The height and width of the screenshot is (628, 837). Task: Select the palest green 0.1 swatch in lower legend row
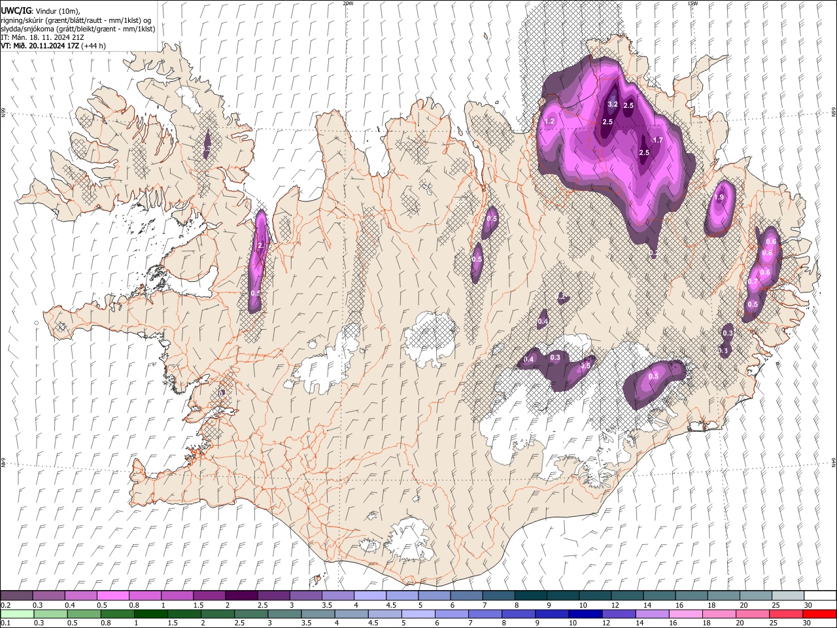click(x=17, y=614)
